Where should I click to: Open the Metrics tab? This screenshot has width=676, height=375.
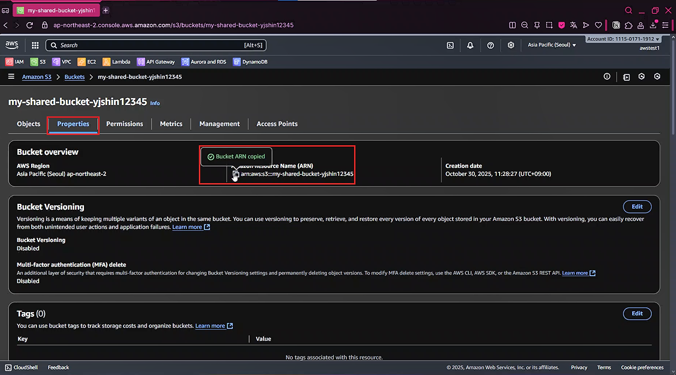click(x=171, y=124)
